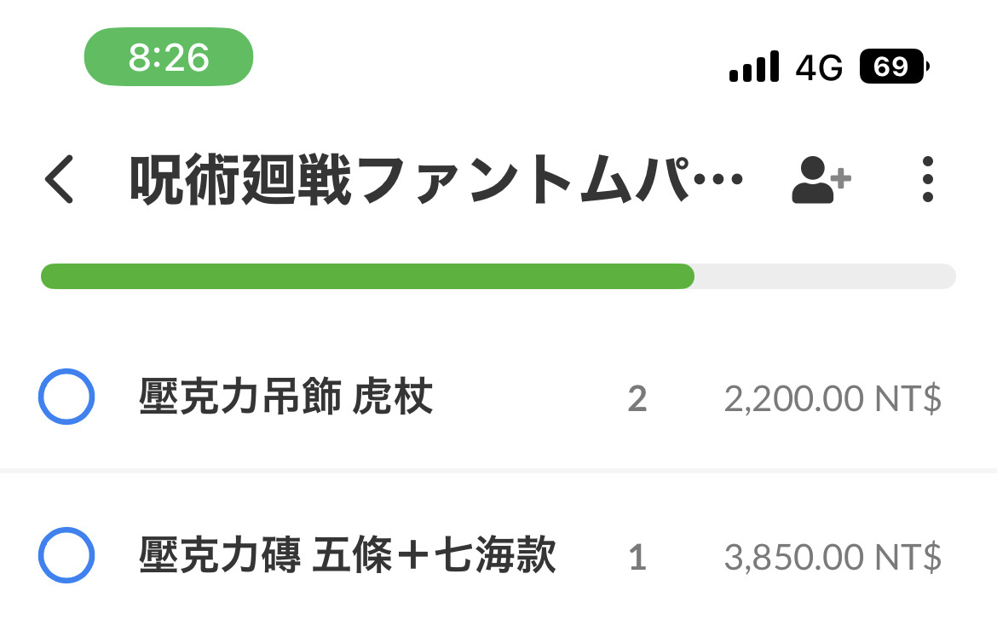Tap the add person share icon

[x=821, y=180]
